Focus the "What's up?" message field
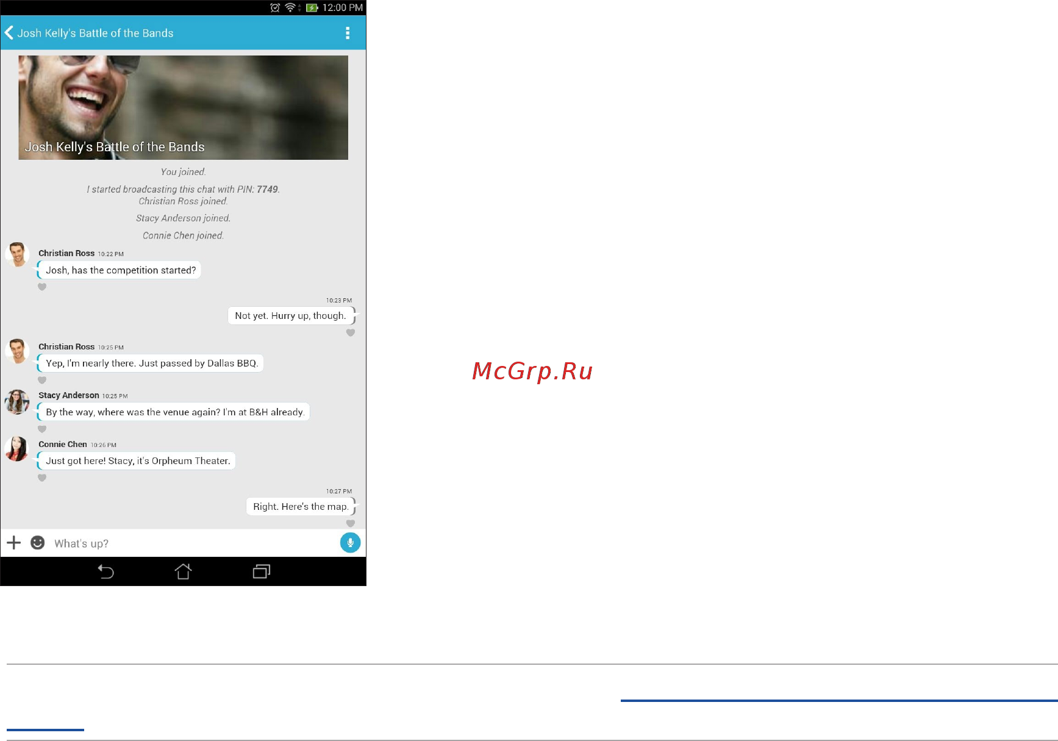The height and width of the screenshot is (741, 1058). [x=192, y=543]
